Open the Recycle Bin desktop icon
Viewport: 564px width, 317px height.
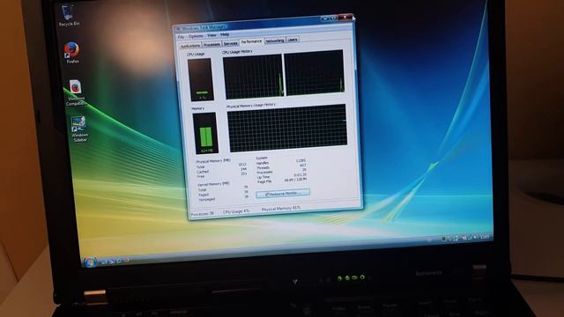[69, 16]
